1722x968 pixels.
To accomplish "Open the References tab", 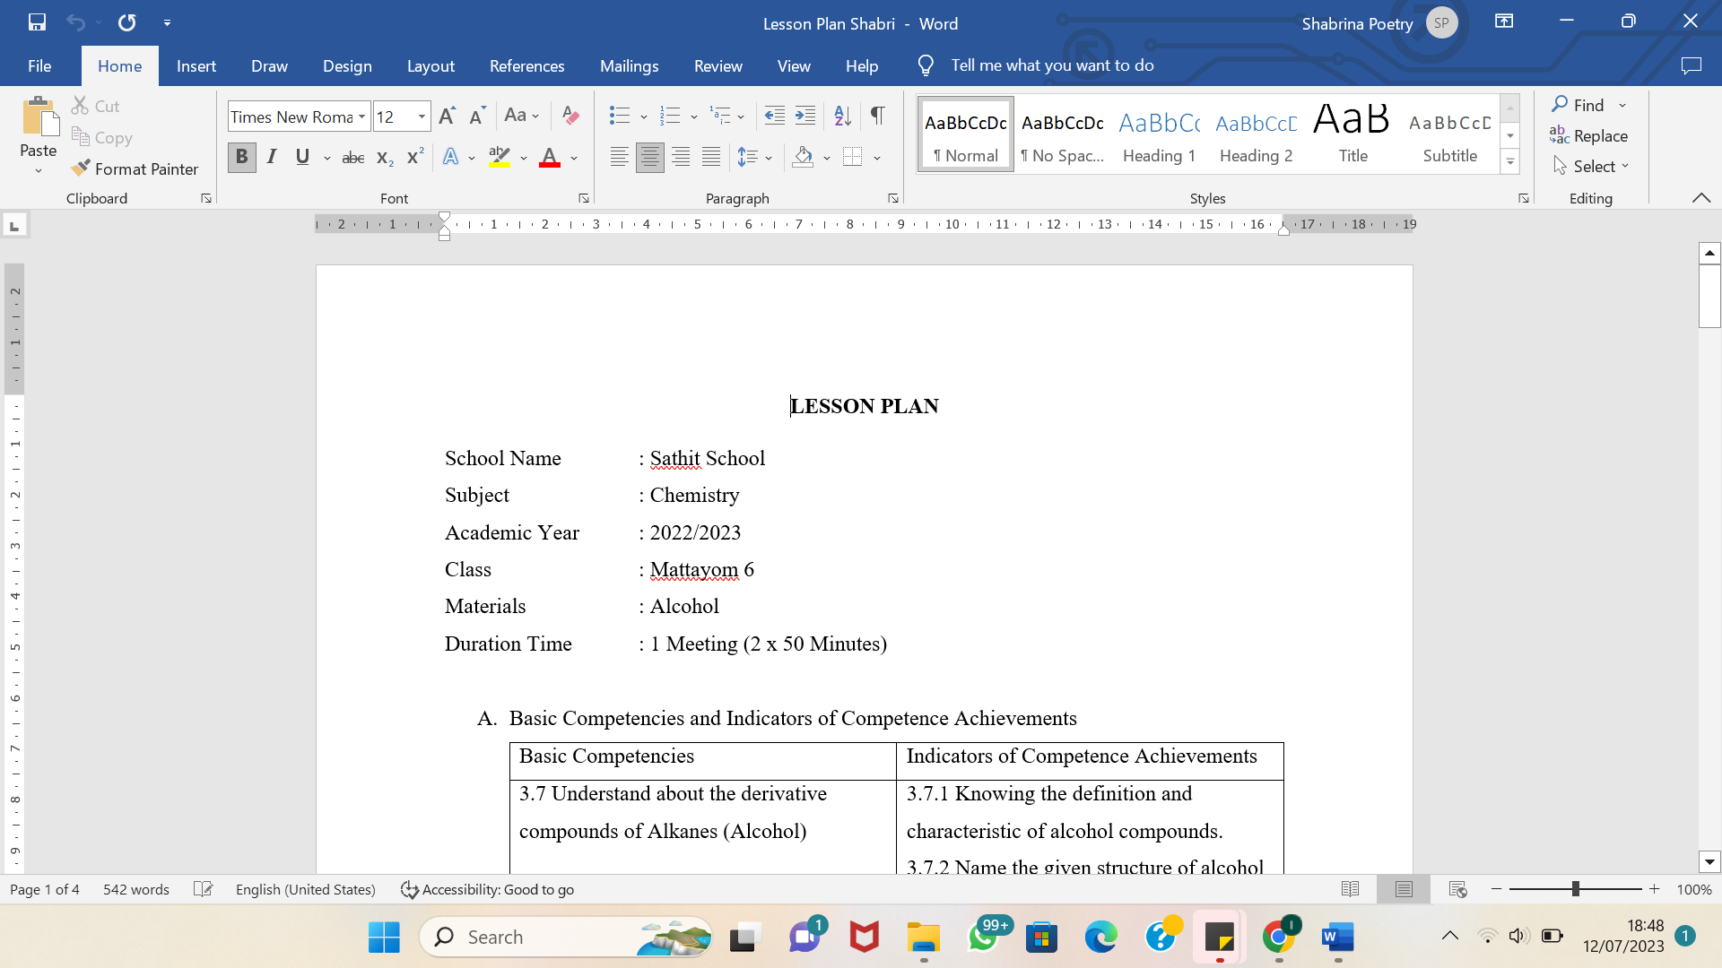I will tap(526, 66).
